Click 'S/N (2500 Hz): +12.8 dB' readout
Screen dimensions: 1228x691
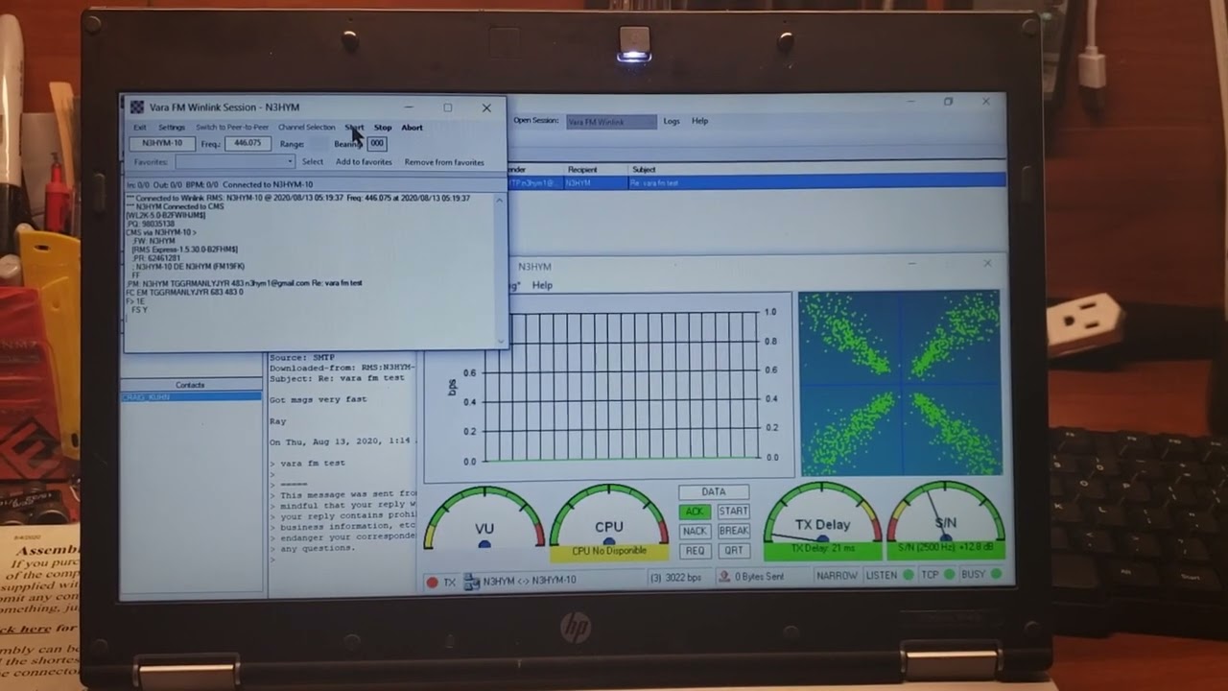(x=946, y=549)
